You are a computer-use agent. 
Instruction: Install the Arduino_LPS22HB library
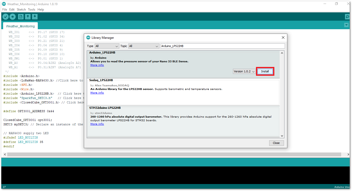click(x=265, y=71)
